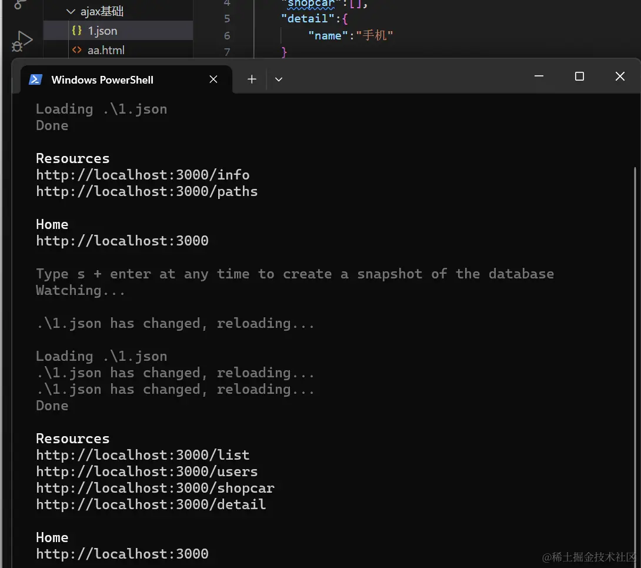
Task: Click the localhost:3000/list URL
Action: [x=143, y=455]
